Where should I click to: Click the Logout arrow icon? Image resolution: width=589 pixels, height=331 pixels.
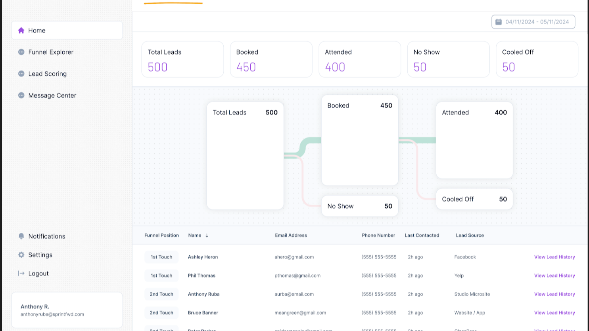21,274
